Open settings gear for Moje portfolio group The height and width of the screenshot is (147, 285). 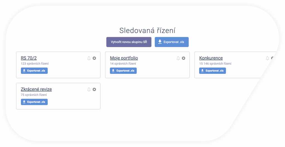coord(183,58)
